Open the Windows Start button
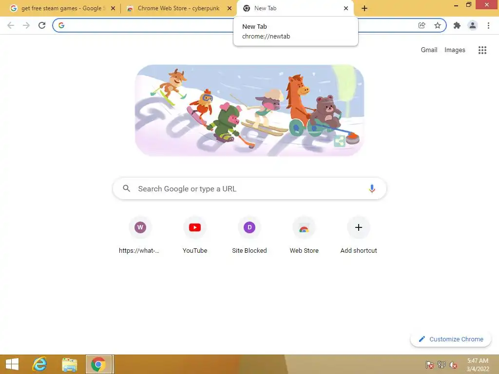The width and height of the screenshot is (499, 374). click(x=12, y=364)
